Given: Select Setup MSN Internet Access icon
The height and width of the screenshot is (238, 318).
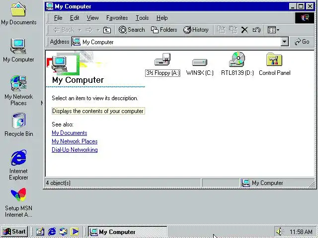Looking at the screenshot, I should (x=18, y=202).
